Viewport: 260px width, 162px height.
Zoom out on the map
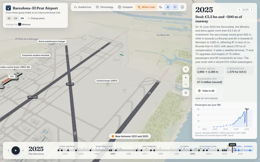pyautogui.click(x=186, y=85)
